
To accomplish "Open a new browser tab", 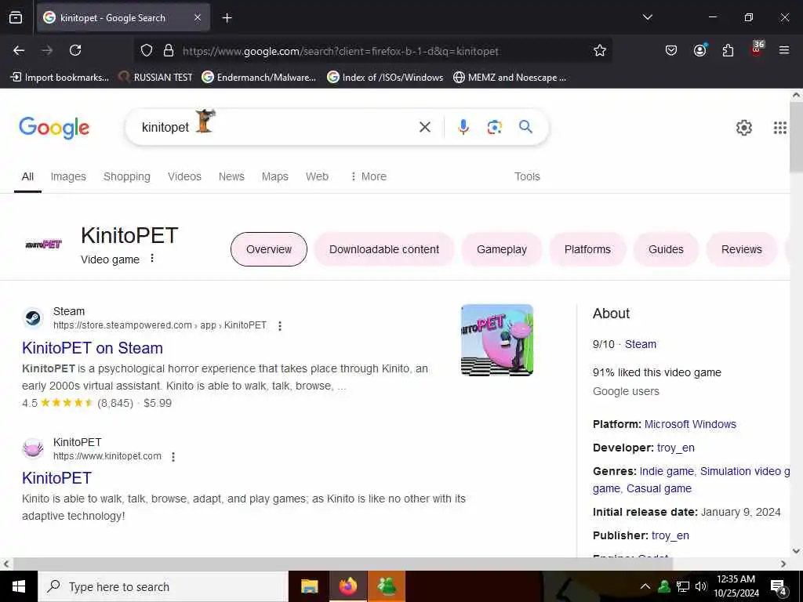I will [227, 18].
